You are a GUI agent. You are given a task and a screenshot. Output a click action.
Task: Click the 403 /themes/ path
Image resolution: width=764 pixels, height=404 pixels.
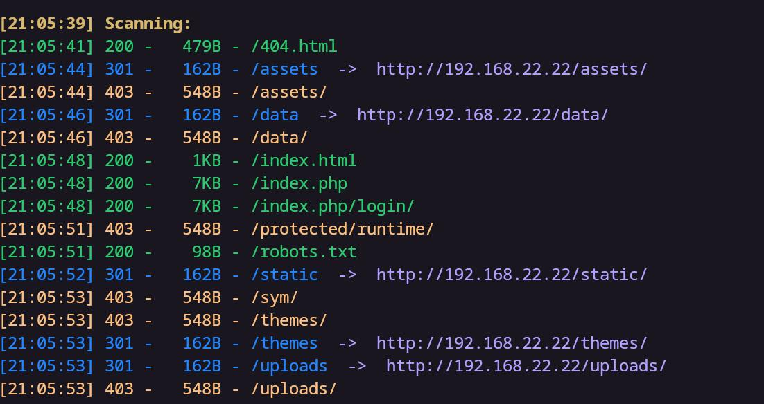[289, 320]
